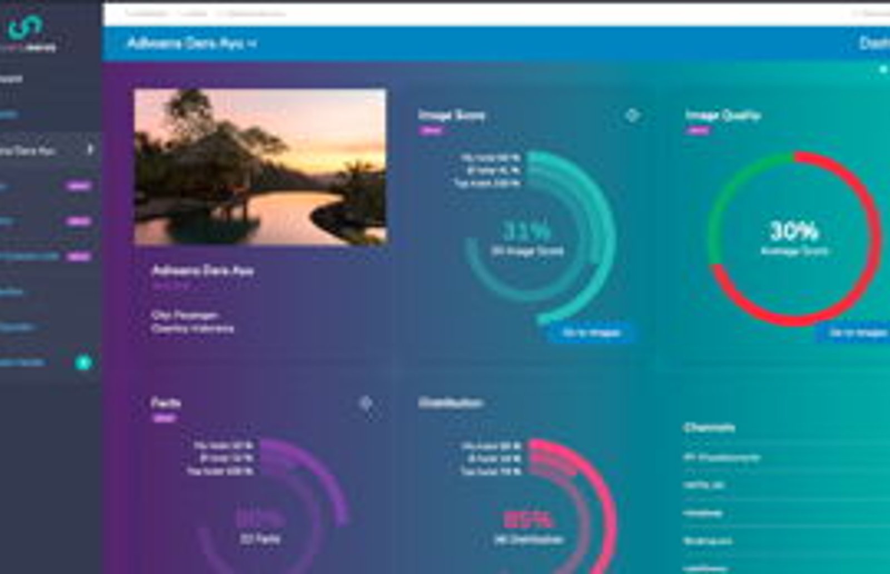Viewport: 890px width, 574px height.
Task: Expand the sidebar Dara Ayu arrow
Action: click(x=90, y=150)
